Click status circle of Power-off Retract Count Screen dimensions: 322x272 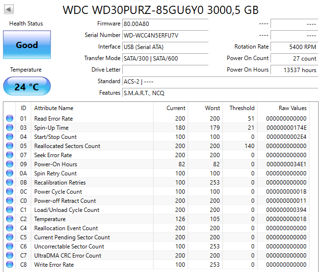pos(10,200)
